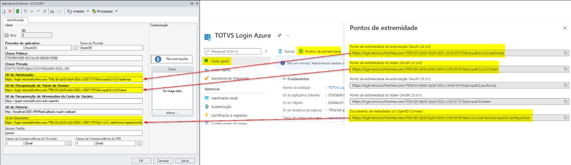The image size is (571, 165).
Task: Click the pin icon next to TOTVS Login Azure
Action: [279, 35]
